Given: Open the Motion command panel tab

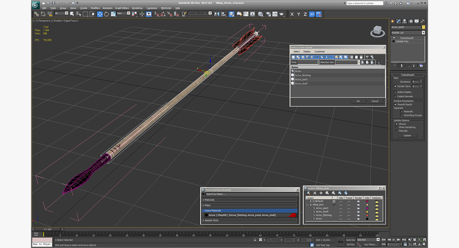Looking at the screenshot, I should pyautogui.click(x=411, y=21).
